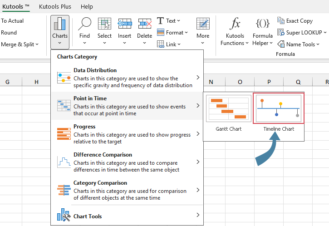Choose the Difference Comparison menu entry

pyautogui.click(x=127, y=162)
